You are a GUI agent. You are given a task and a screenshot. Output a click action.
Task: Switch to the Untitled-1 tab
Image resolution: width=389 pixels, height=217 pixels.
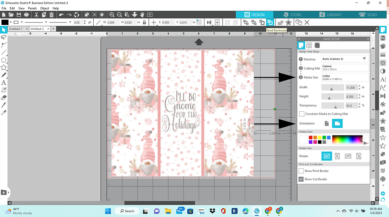pos(15,29)
